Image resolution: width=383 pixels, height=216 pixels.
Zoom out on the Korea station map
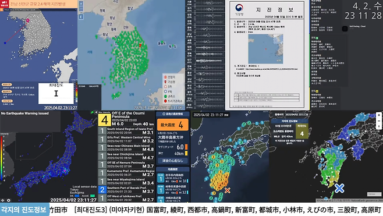pos(81,9)
